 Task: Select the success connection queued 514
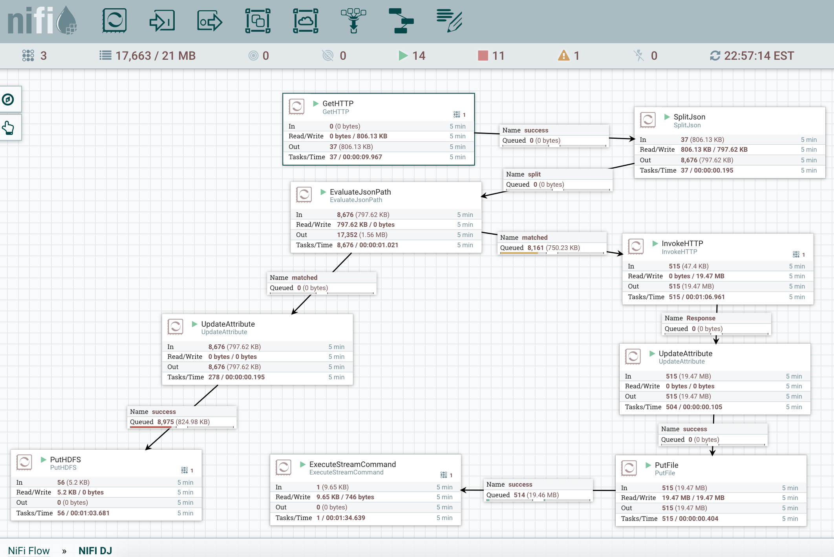click(538, 490)
